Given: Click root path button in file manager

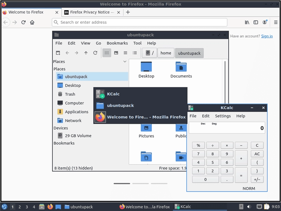Looking at the screenshot, I should 150,53.
